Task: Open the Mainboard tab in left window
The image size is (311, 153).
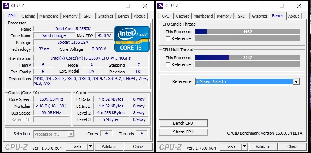Action: click(x=49, y=16)
